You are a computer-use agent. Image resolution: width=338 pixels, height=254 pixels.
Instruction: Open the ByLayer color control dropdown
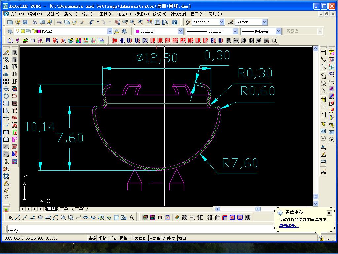pyautogui.click(x=181, y=31)
